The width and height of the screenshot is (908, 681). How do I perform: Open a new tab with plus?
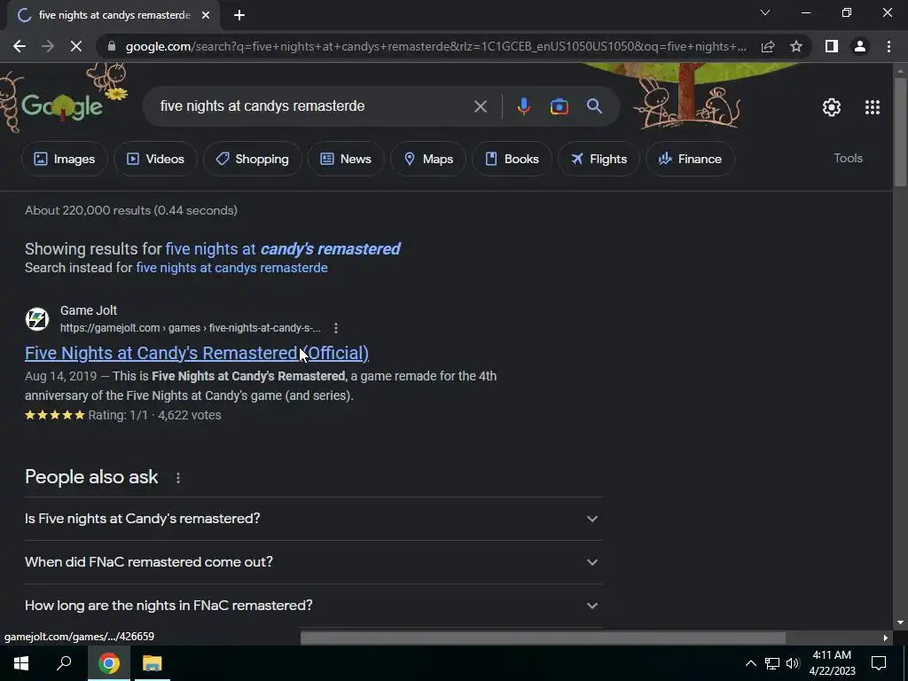click(239, 16)
